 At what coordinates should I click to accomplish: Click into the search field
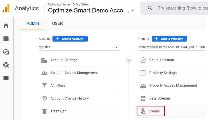(x=174, y=8)
